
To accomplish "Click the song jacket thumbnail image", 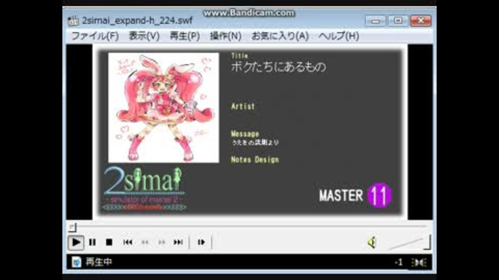I will 164,108.
